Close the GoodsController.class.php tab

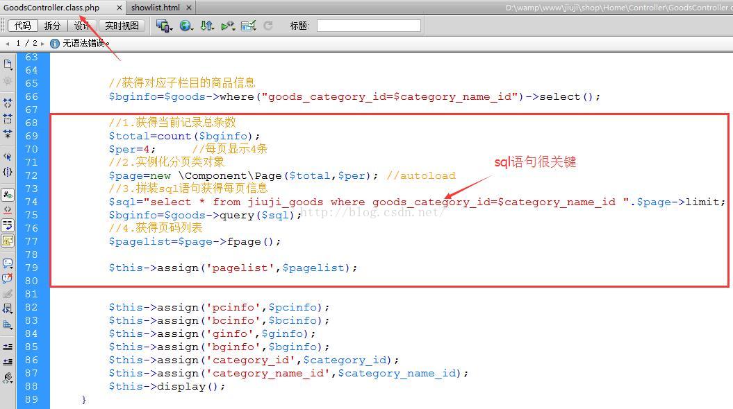point(120,8)
